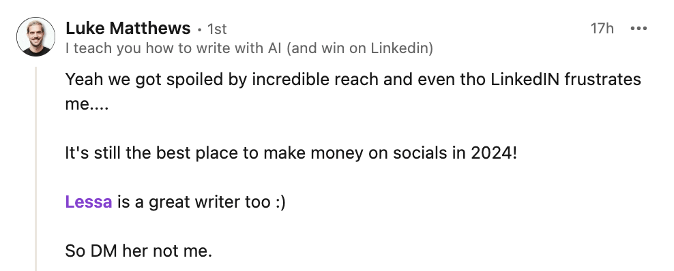The width and height of the screenshot is (674, 271).
Task: Open the three-dot comment options menu
Action: (639, 29)
